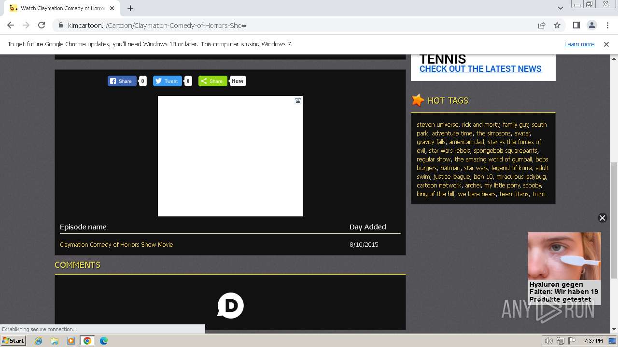Close the Claymation Comedy of Horrors tab
The image size is (618, 347).
point(112,8)
